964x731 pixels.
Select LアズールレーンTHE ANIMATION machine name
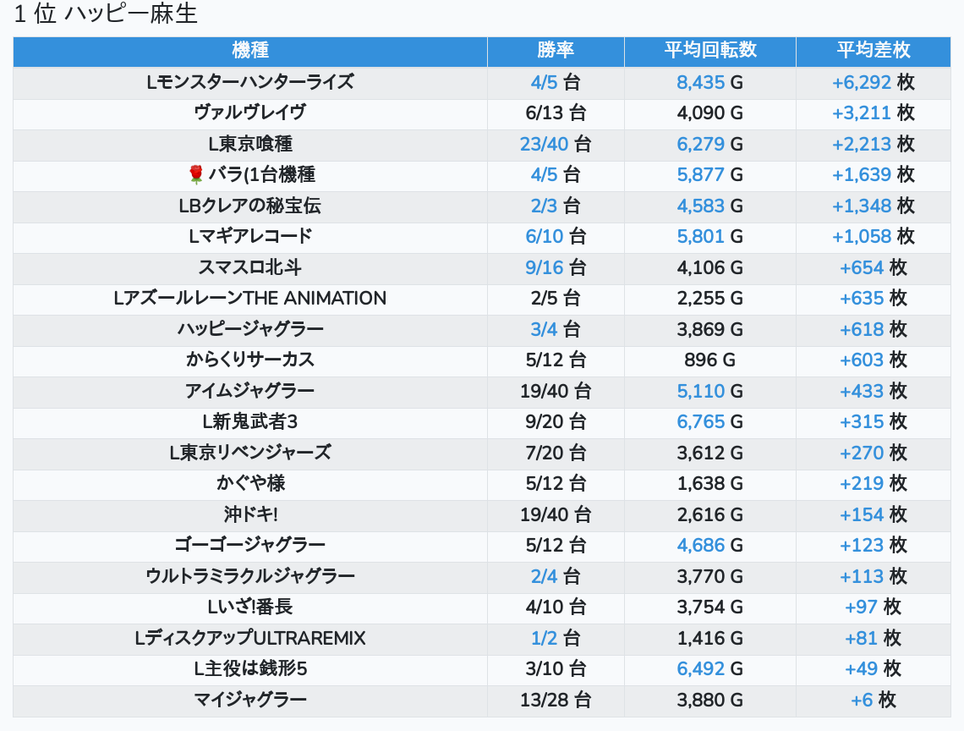tap(249, 298)
